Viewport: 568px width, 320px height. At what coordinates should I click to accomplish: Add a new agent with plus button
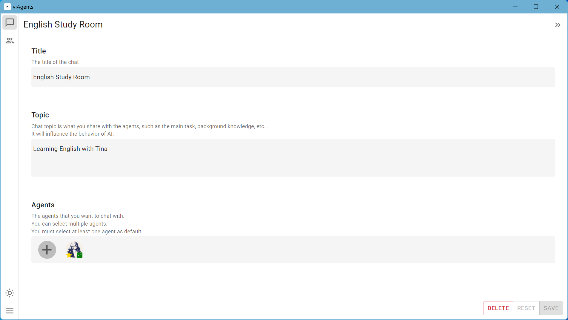(47, 250)
